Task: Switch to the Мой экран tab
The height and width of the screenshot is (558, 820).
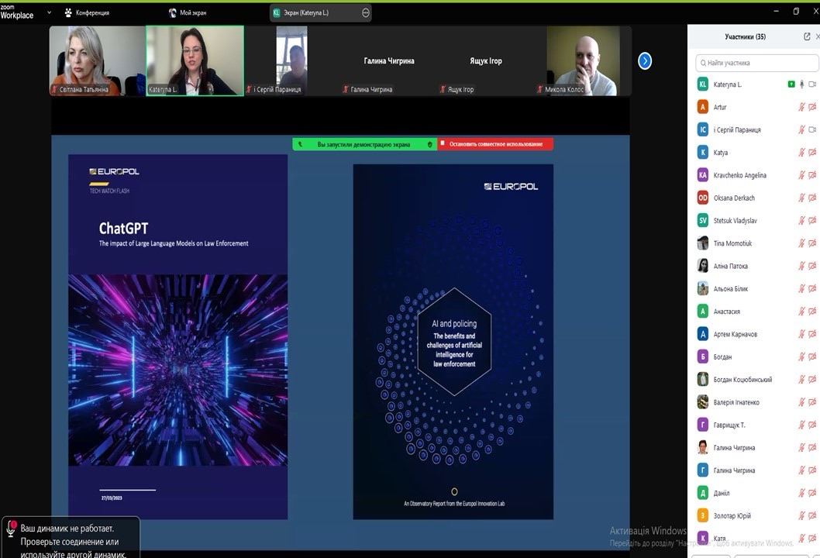Action: pos(188,12)
